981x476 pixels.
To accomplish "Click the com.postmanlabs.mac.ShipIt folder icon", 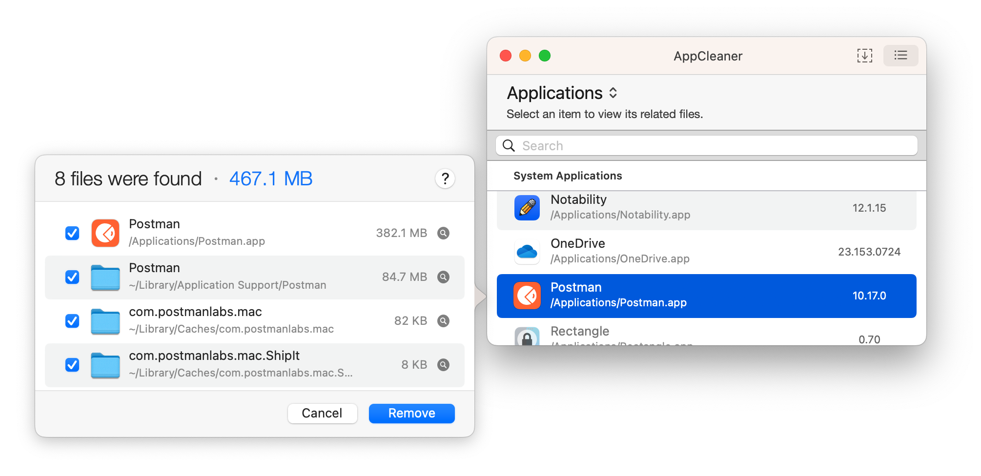I will click(105, 365).
